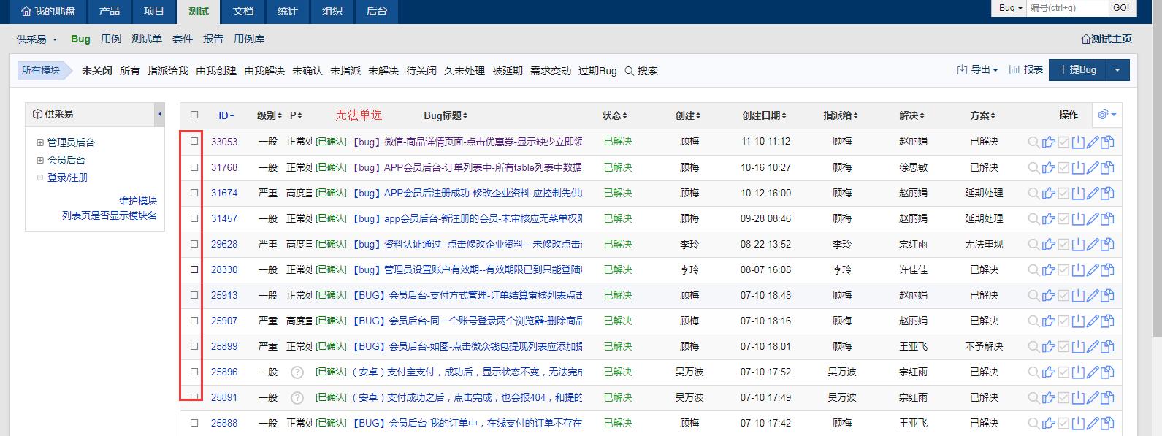Click the copy icon for bug 25888

[1108, 424]
